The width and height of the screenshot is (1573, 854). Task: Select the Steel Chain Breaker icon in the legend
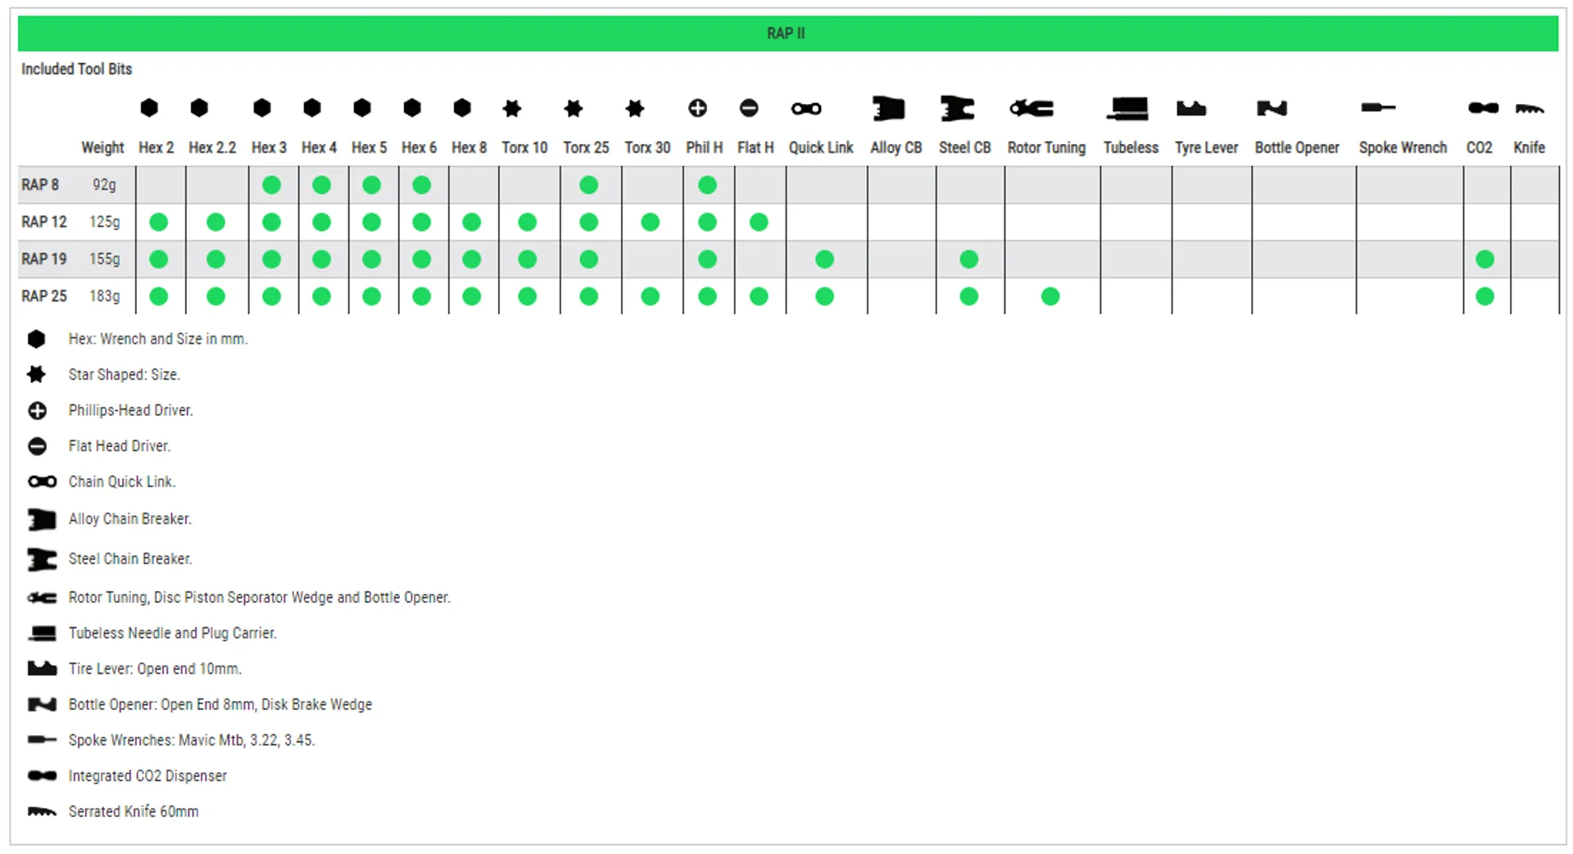[42, 559]
